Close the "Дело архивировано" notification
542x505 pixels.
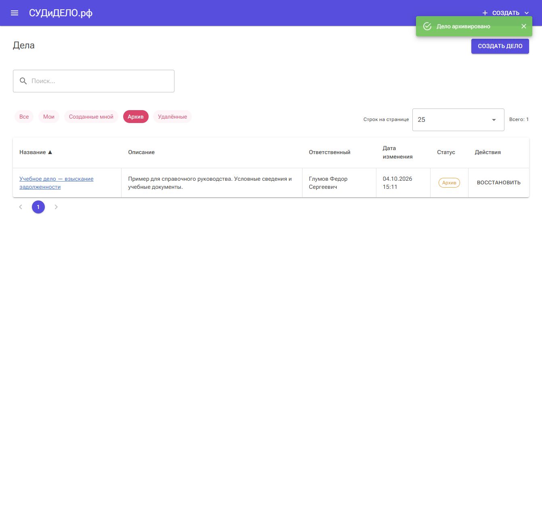click(x=524, y=26)
